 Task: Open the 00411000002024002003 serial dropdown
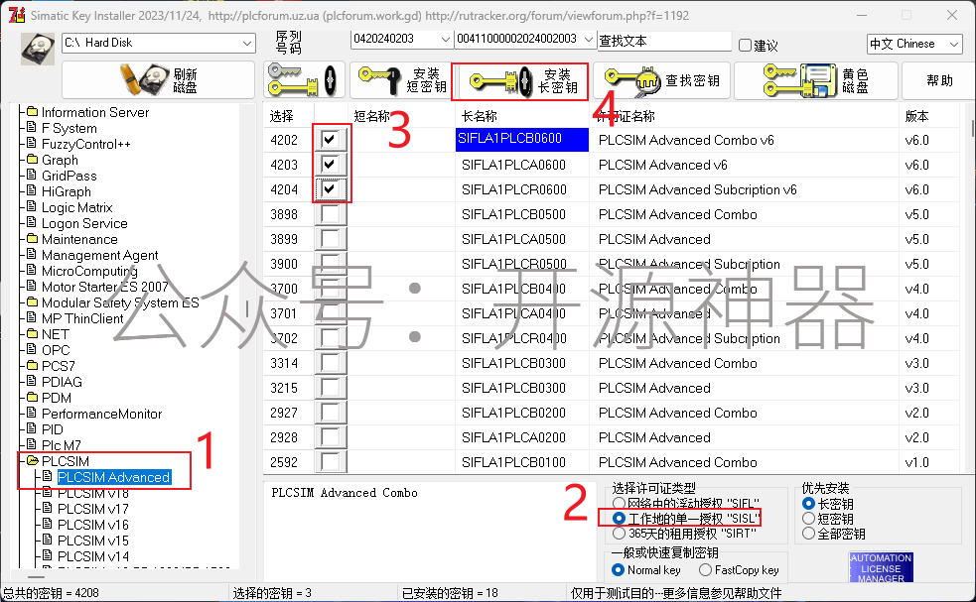[x=524, y=40]
